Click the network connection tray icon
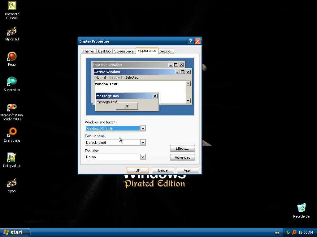The height and width of the screenshot is (237, 317). [288, 232]
